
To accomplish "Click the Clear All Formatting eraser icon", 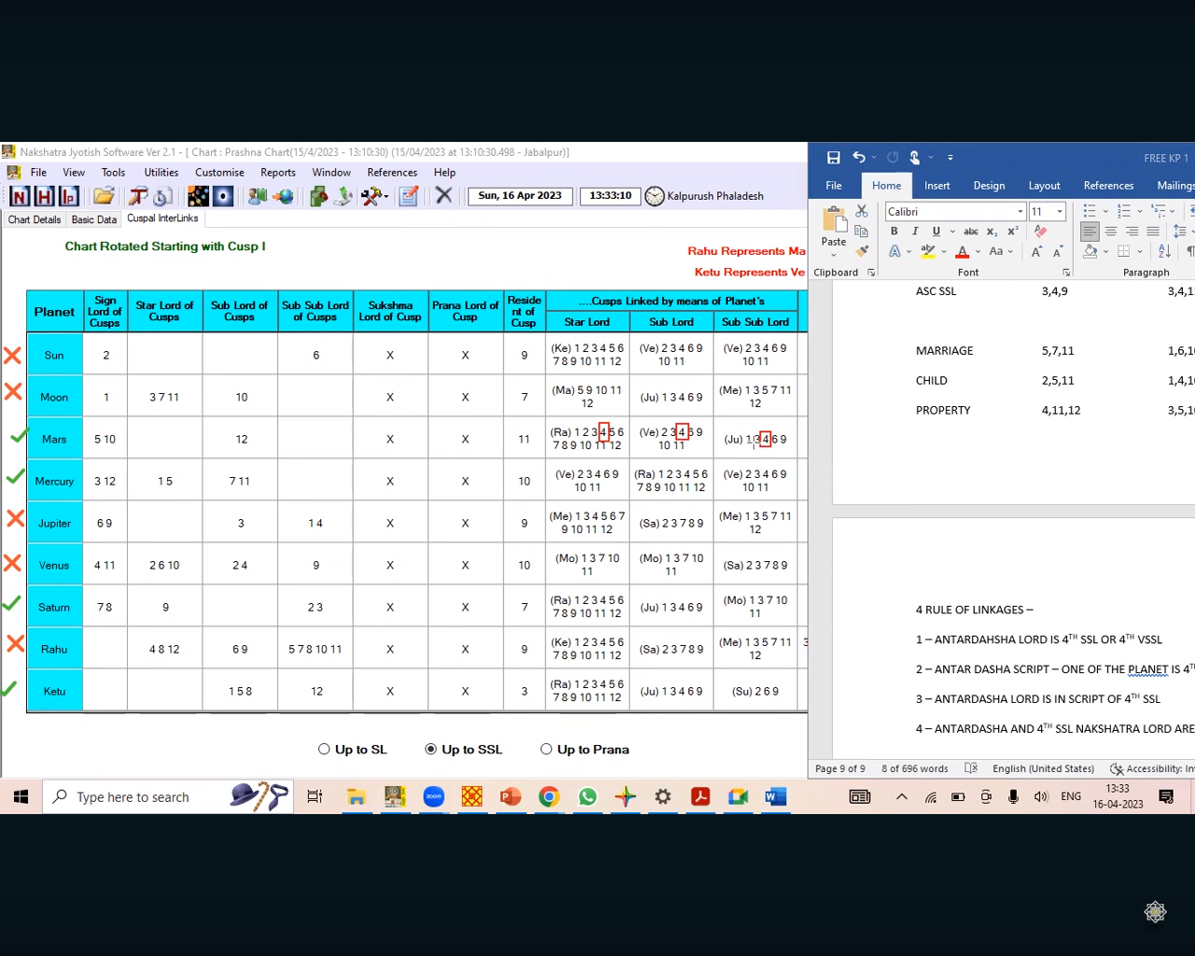I will [x=1040, y=232].
